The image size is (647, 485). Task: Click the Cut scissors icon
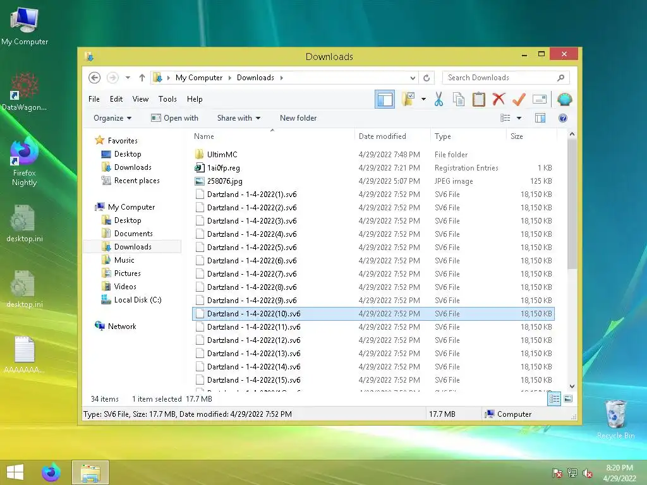click(x=438, y=99)
